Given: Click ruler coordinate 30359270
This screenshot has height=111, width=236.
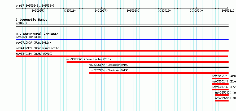Looking at the screenshot, I should point(101,11).
